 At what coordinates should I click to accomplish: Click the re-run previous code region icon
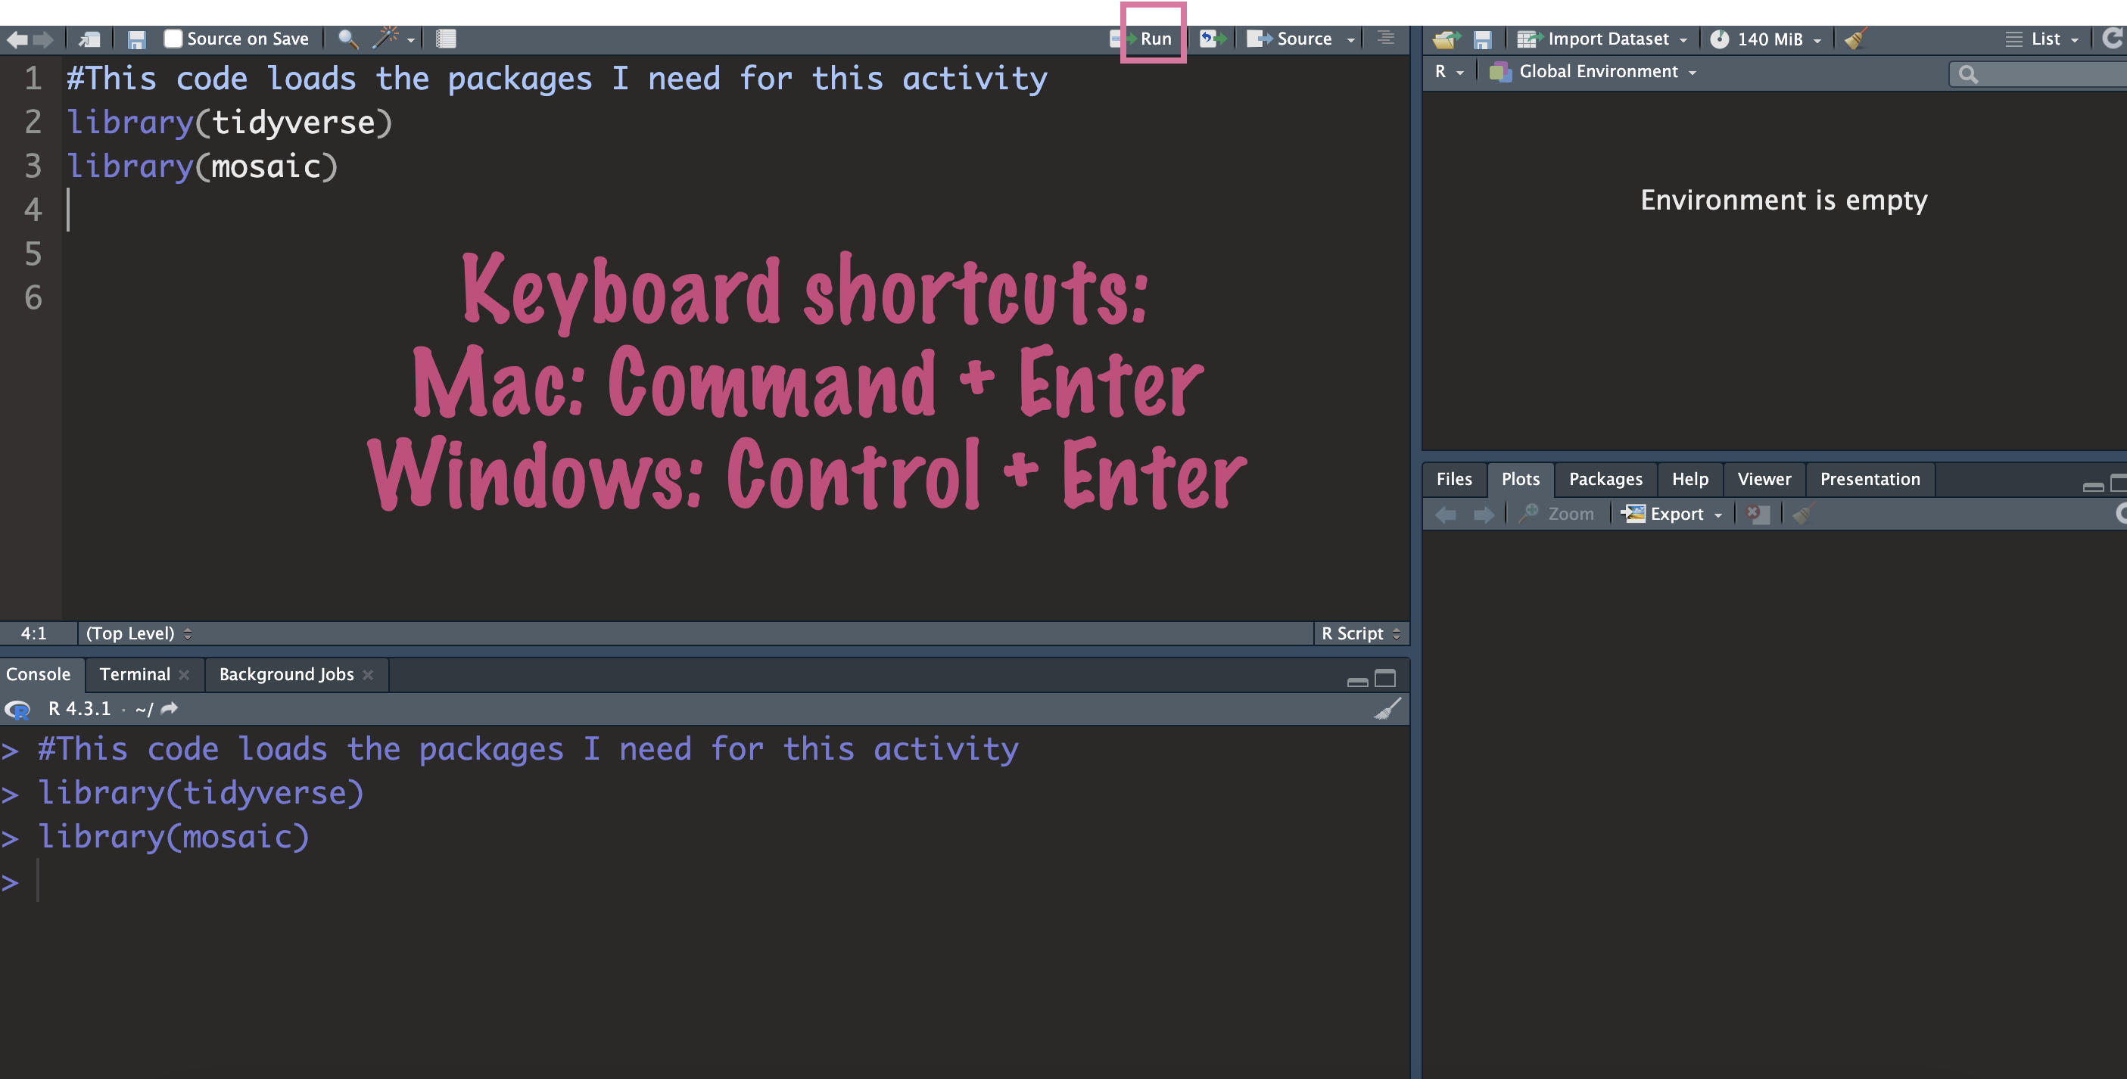[1211, 39]
